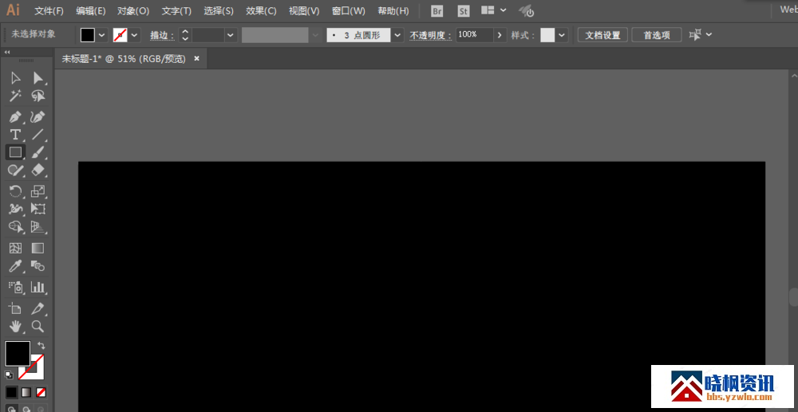Switch to Gradient color mode button
The width and height of the screenshot is (798, 412).
[26, 392]
